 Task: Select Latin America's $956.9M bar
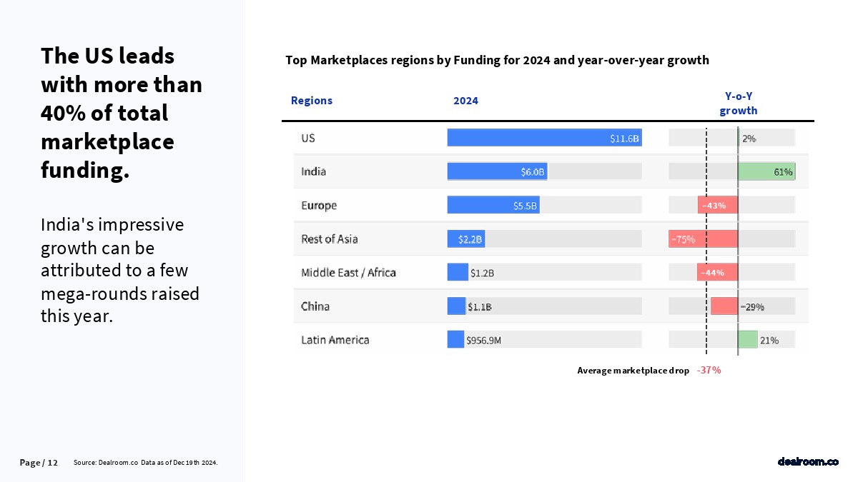(x=455, y=340)
